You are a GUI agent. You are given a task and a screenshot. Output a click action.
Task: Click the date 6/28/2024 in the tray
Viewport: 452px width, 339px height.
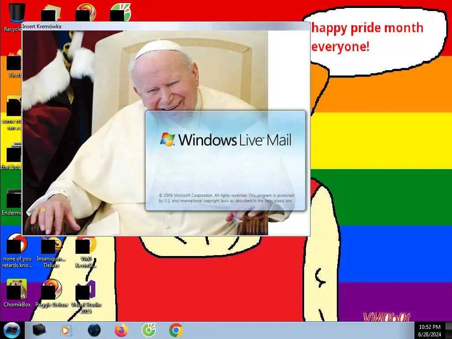tap(429, 335)
